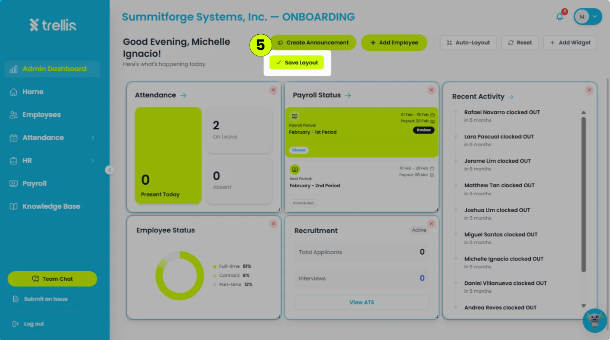Screen dimensions: 610x340
Task: Remove the Payroll Status widget
Action: (x=431, y=90)
